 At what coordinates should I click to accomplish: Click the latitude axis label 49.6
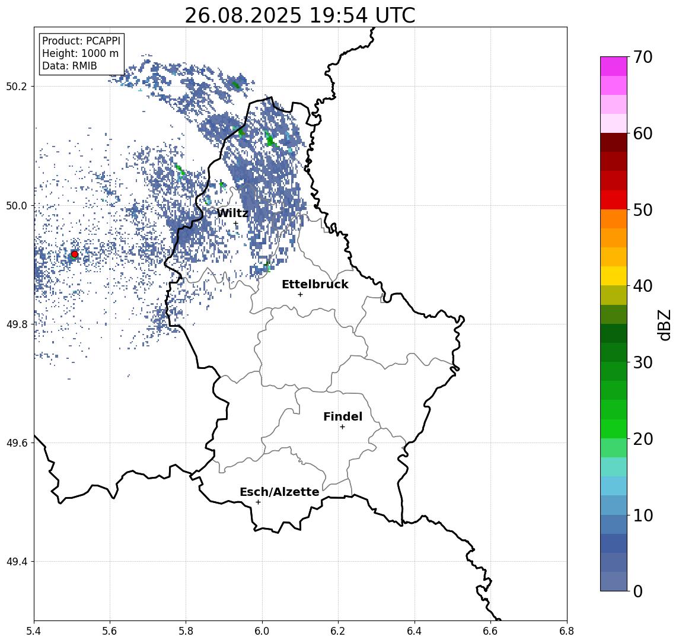tap(17, 443)
